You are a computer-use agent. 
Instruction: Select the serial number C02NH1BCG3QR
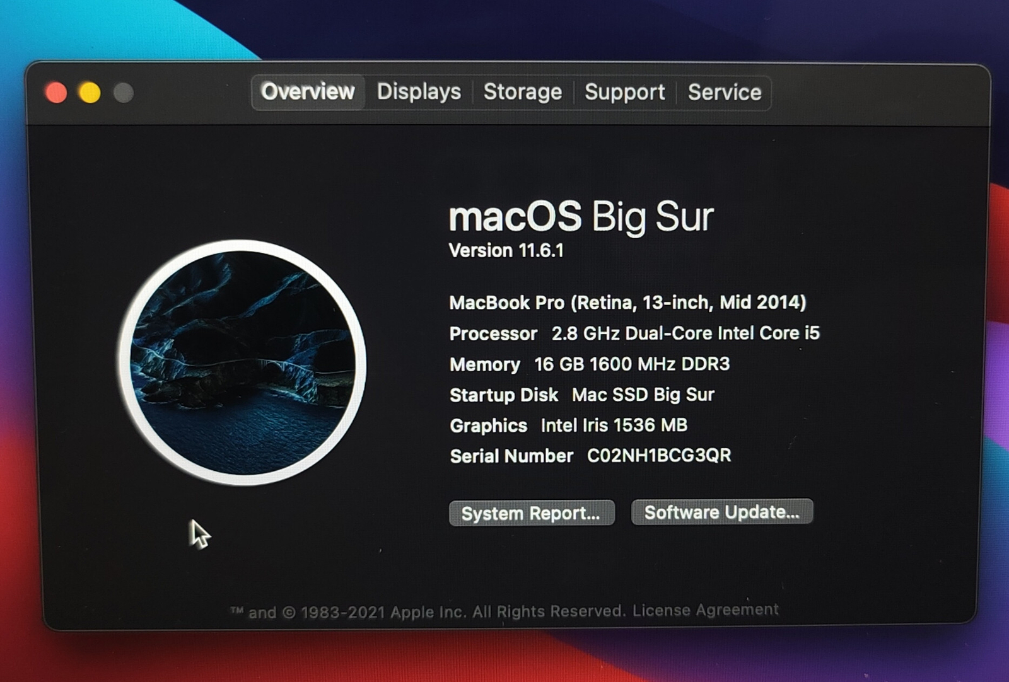(659, 455)
